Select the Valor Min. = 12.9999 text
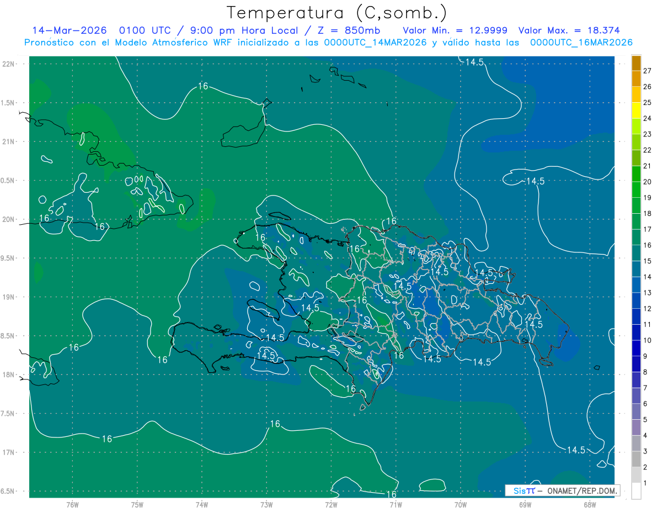Viewport: 662px width, 512px height. click(x=455, y=30)
